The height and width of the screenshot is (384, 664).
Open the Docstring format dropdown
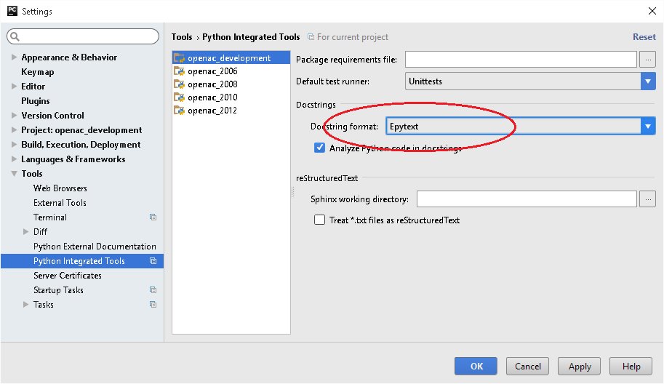point(648,127)
